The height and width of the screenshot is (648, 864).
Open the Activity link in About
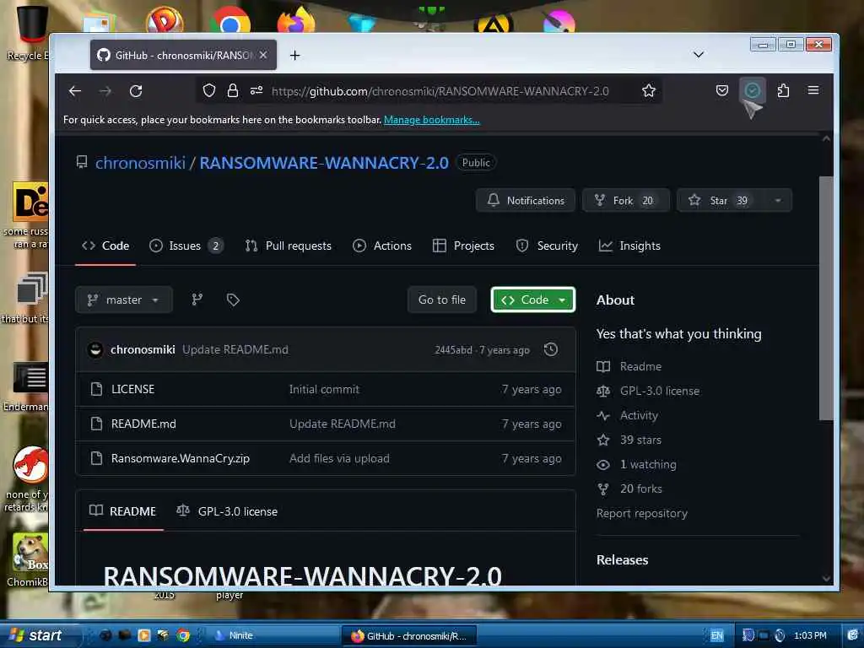628,415
